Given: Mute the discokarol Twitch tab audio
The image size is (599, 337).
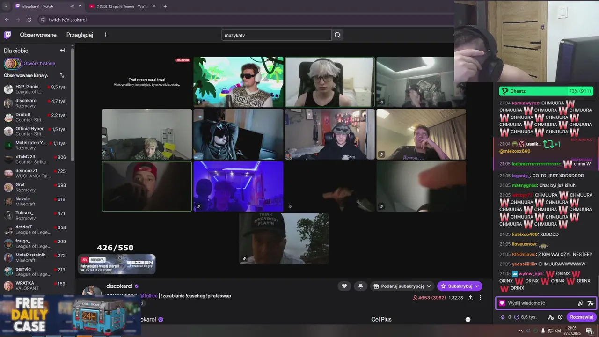Looking at the screenshot, I should coord(72,7).
